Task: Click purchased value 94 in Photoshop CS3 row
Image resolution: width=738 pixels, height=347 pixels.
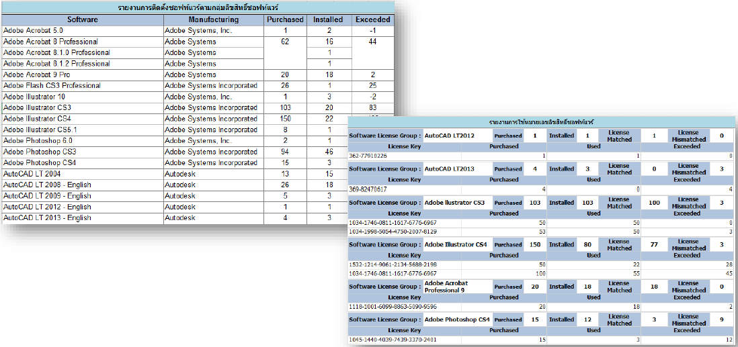Action: tap(285, 152)
